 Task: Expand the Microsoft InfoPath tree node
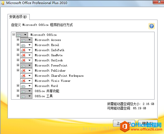click(18, 50)
